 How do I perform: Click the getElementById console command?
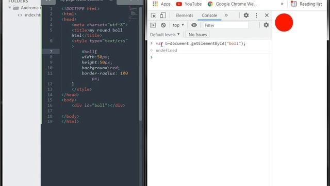point(201,43)
